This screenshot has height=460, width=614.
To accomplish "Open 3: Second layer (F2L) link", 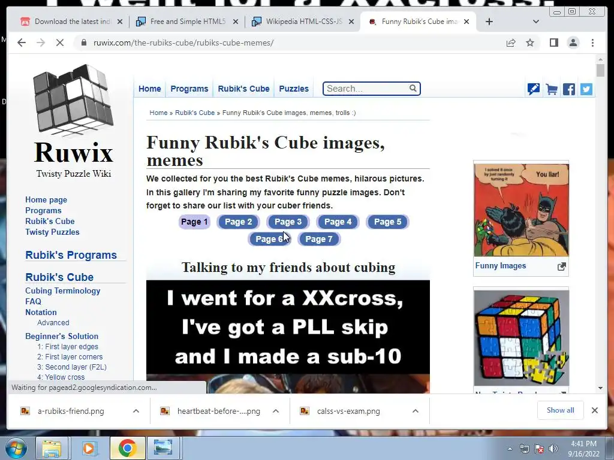I will [72, 367].
